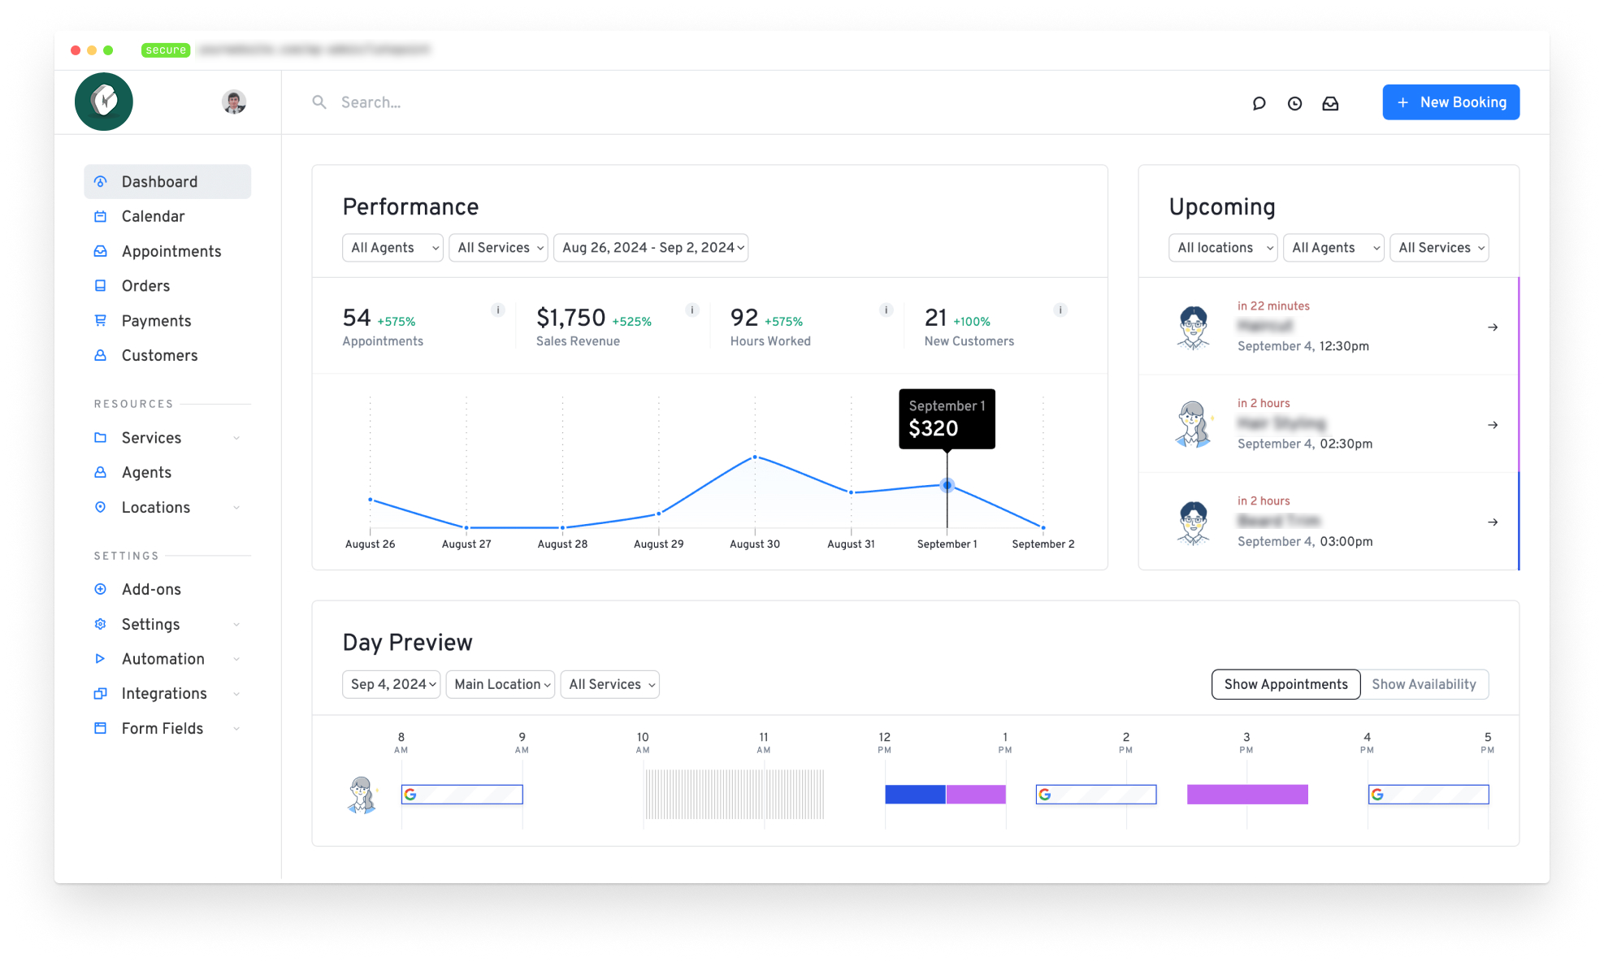The image size is (1604, 962).
Task: Click the Automation play icon
Action: tap(101, 659)
